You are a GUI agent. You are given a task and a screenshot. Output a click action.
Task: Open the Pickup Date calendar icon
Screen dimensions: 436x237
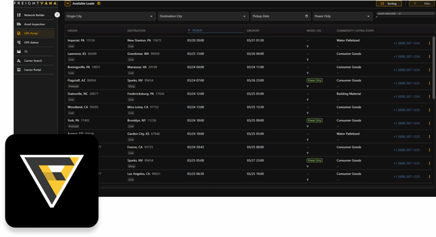pos(307,16)
